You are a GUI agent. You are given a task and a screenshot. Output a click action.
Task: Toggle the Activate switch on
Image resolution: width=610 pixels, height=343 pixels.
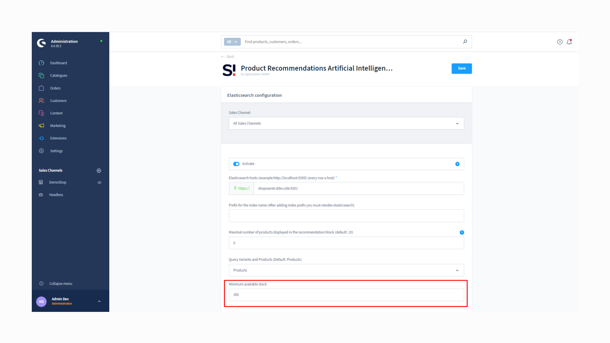click(x=236, y=164)
